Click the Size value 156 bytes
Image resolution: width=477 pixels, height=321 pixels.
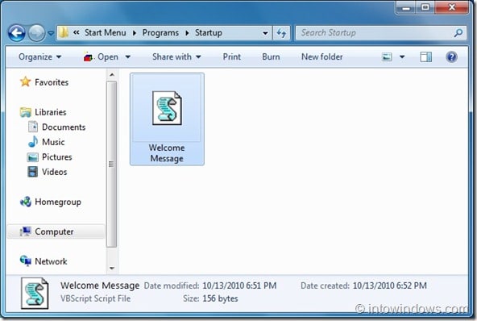click(220, 298)
